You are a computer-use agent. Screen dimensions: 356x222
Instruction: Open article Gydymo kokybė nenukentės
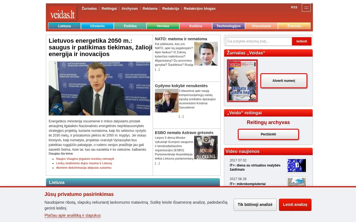point(181,86)
